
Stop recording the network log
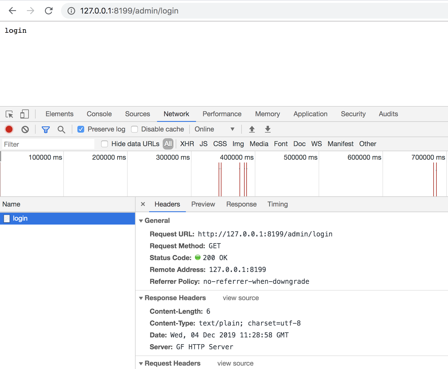9,129
